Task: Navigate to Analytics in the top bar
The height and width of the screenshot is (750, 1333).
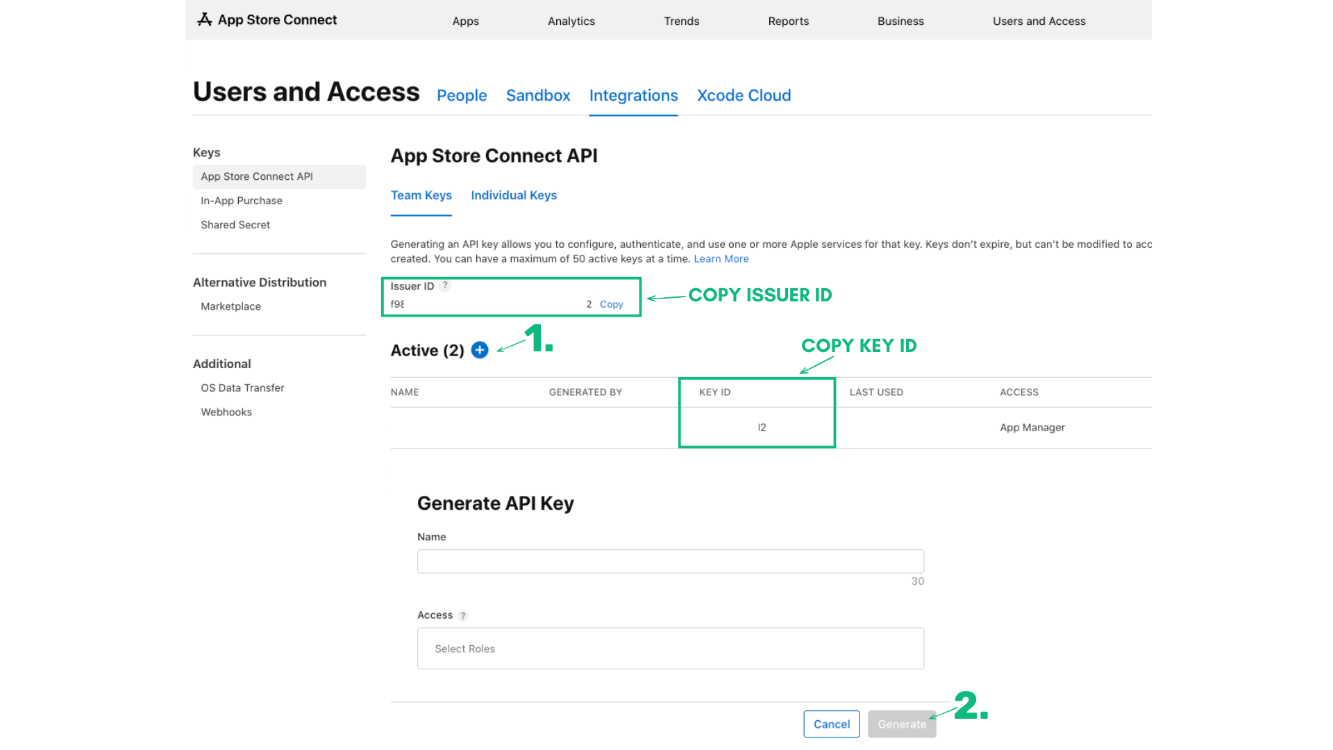Action: coord(571,21)
